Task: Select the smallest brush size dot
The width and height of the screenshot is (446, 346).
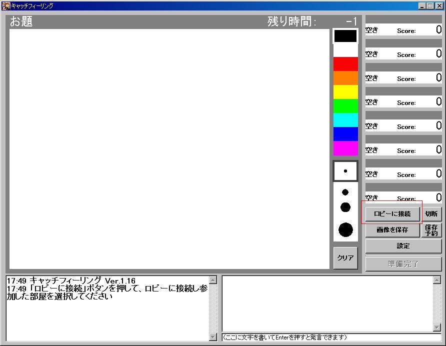Action: (x=345, y=171)
